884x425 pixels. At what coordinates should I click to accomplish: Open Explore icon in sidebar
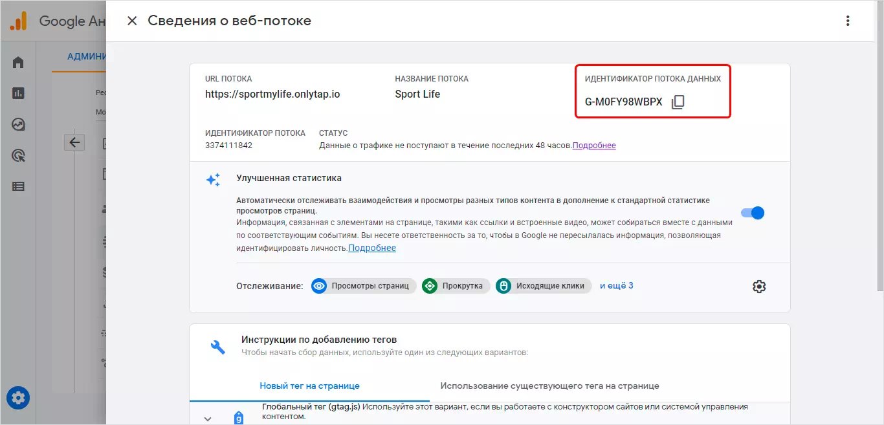click(x=18, y=124)
